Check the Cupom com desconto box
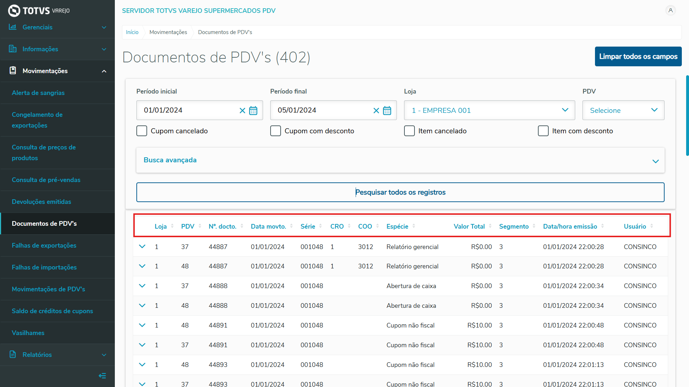 [276, 131]
